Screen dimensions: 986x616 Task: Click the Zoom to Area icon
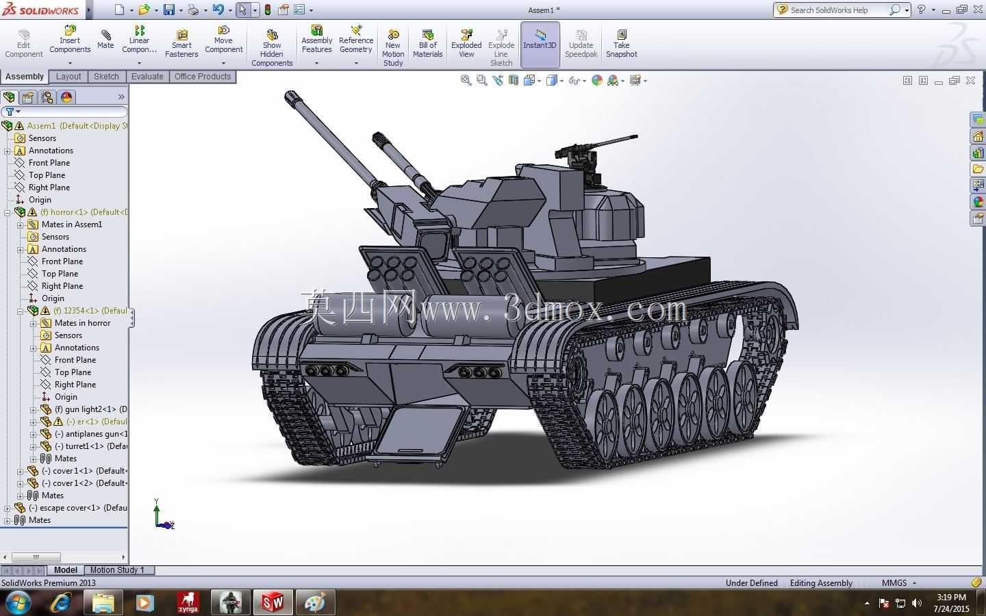pos(482,80)
